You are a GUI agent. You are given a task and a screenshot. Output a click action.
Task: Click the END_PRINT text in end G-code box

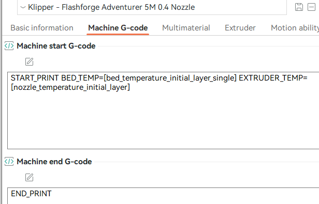(x=31, y=194)
